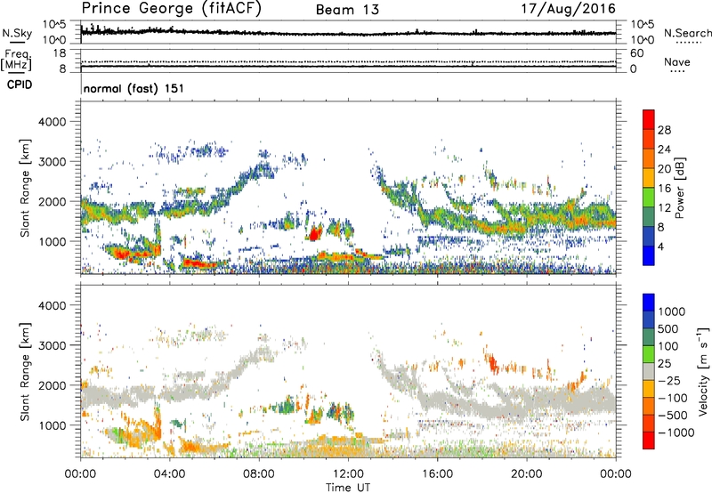Pick the blue top segment of Velocity color bar

[x=649, y=303]
